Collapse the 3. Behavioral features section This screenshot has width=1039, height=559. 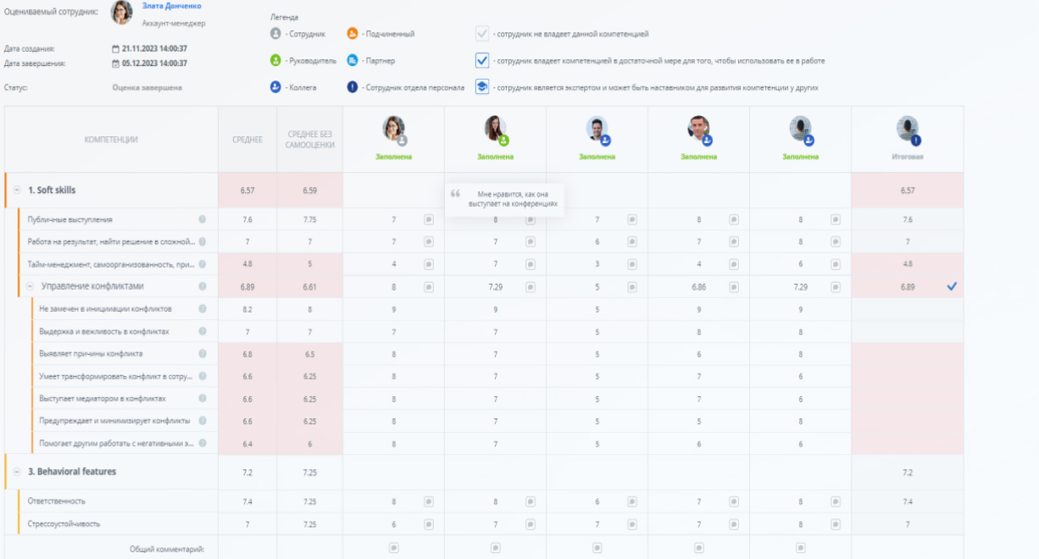pyautogui.click(x=17, y=472)
